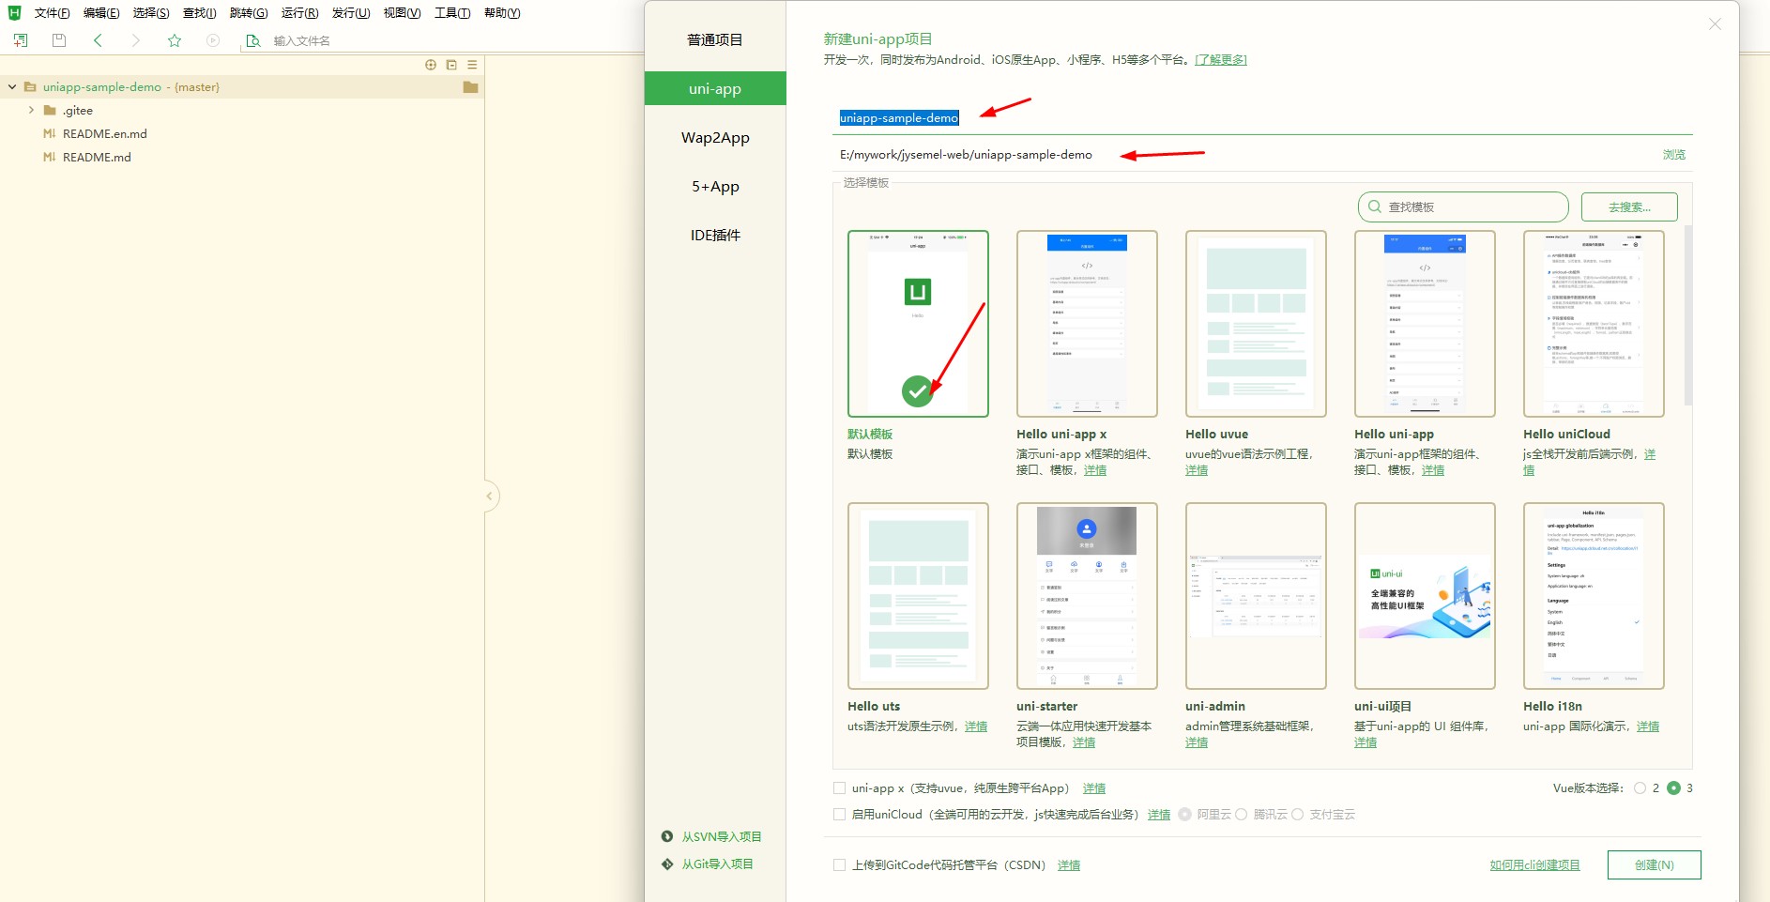Select the 阿里云 radio button

[1184, 815]
